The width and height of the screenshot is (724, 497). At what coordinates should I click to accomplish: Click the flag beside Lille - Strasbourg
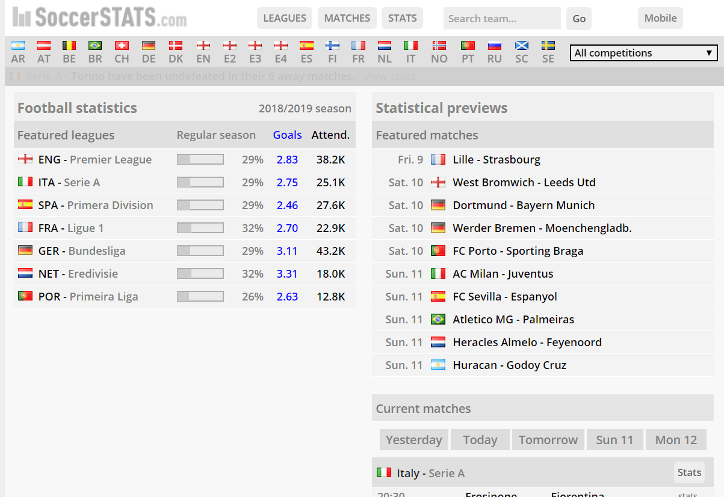coord(438,159)
